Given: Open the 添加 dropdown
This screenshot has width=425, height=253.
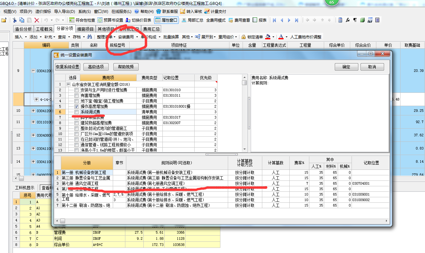Looking at the screenshot, I should pyautogui.click(x=35, y=37).
